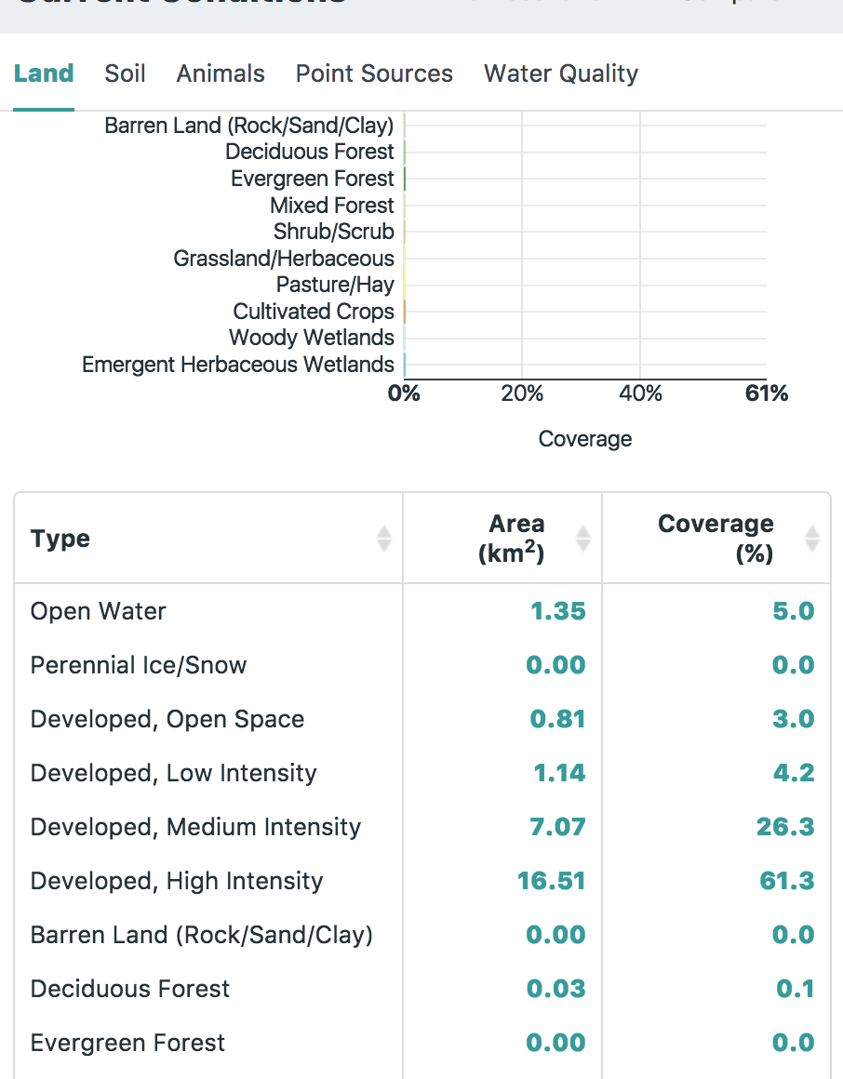Sort the table by Area (km²)
843x1079 pixels.
pos(582,538)
